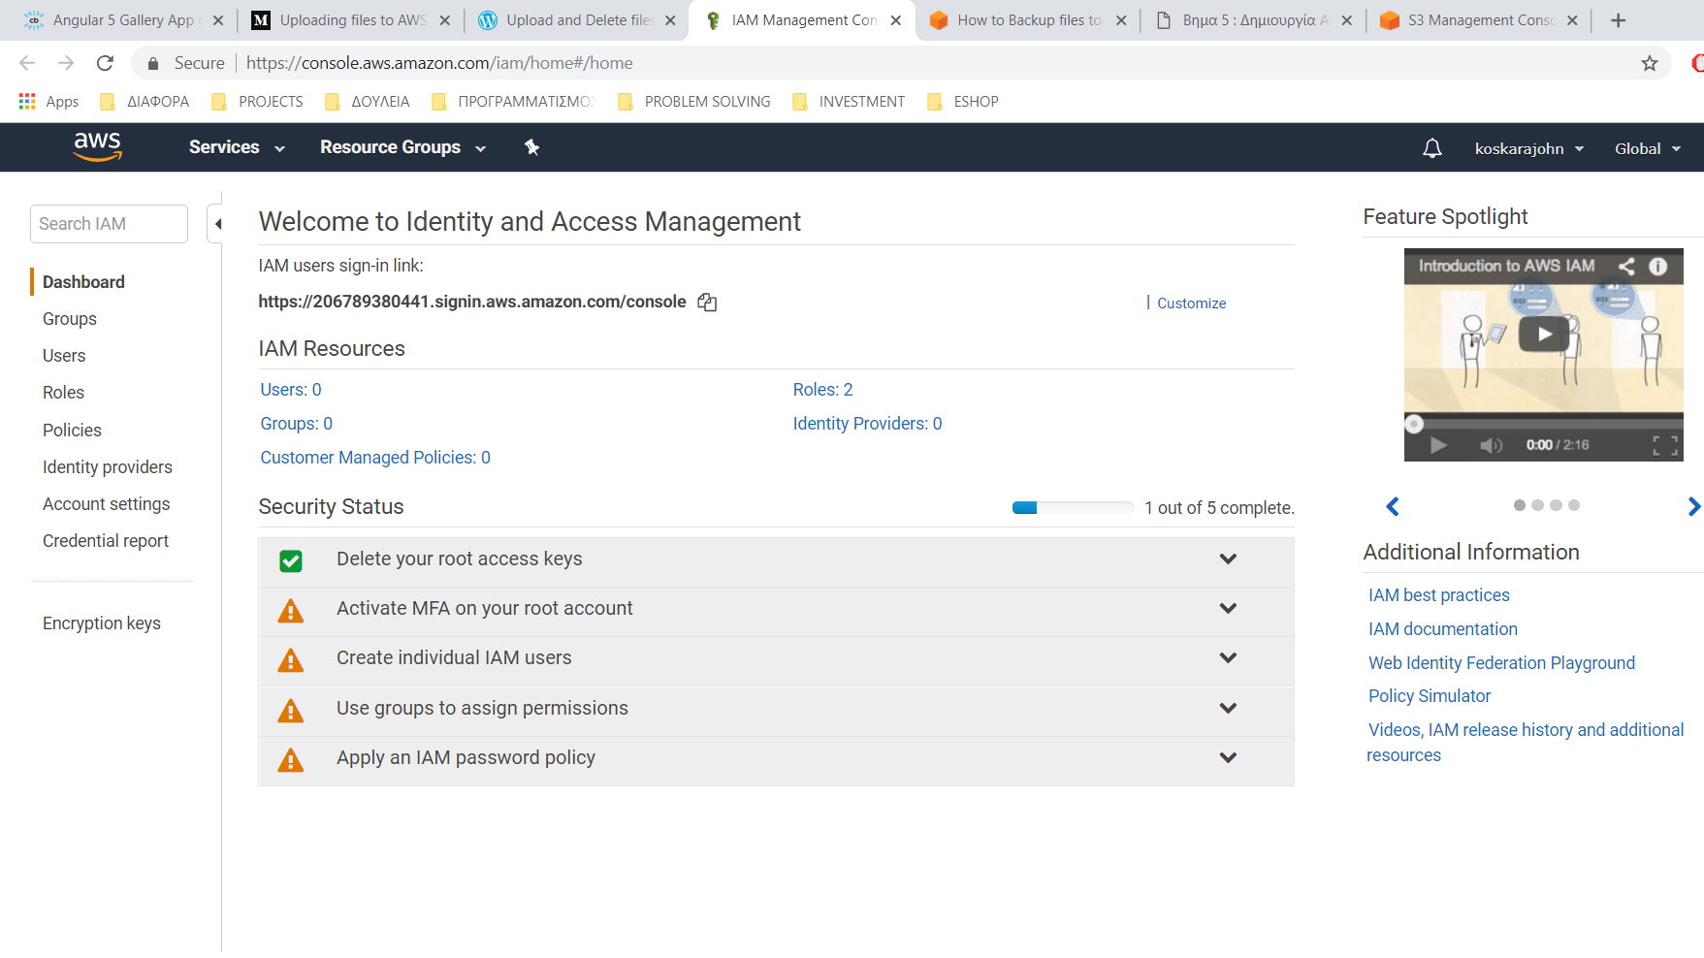Click the video info icon
The width and height of the screenshot is (1704, 958).
1658,266
